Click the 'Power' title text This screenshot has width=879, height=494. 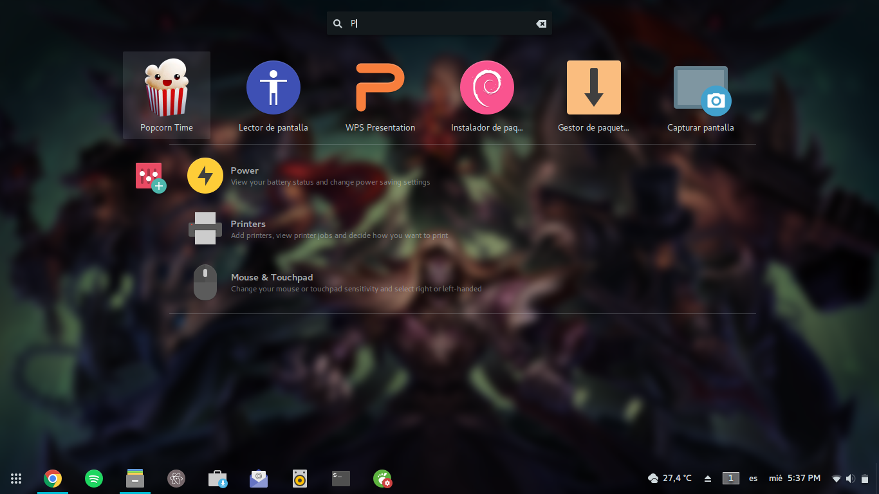(x=245, y=170)
